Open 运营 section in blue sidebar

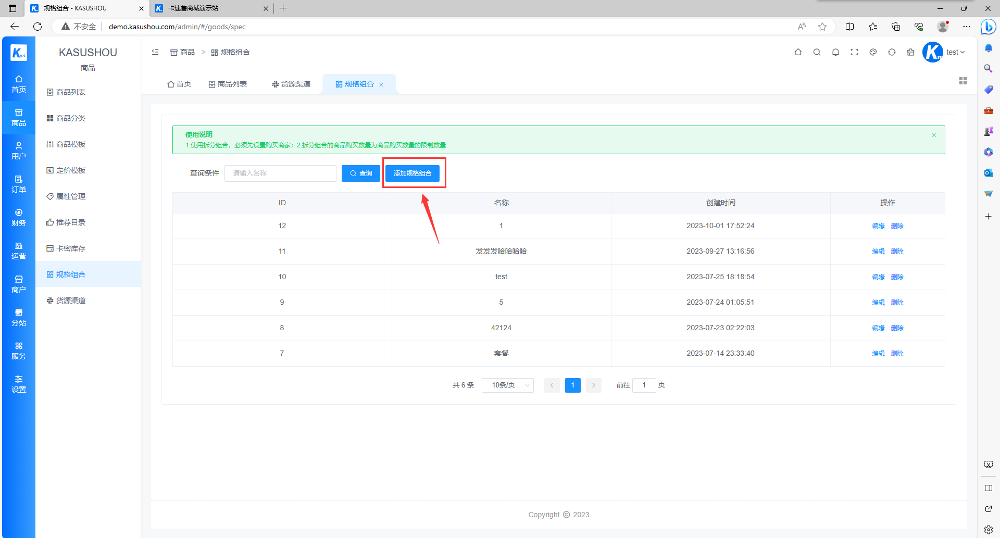tap(19, 251)
